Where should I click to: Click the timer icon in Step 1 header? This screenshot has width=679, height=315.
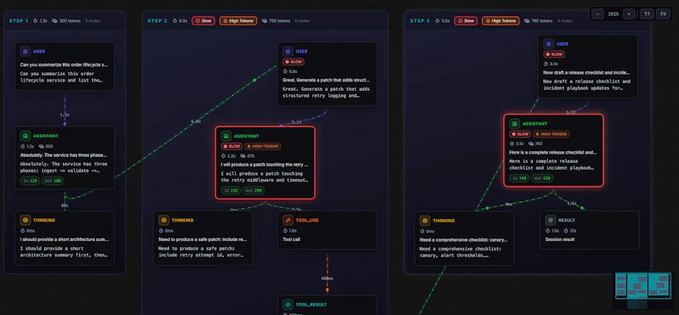36,20
